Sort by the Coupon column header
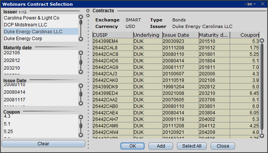 244,35
